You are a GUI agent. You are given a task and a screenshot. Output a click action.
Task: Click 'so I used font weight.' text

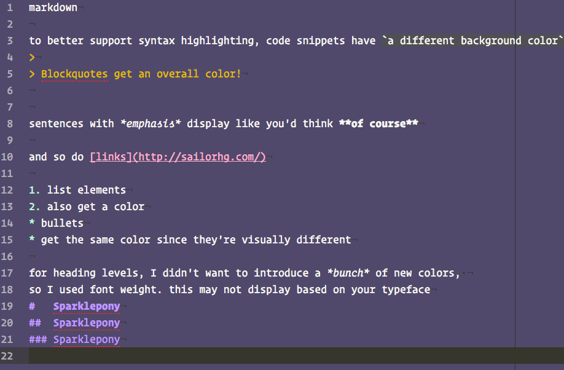[x=96, y=289]
